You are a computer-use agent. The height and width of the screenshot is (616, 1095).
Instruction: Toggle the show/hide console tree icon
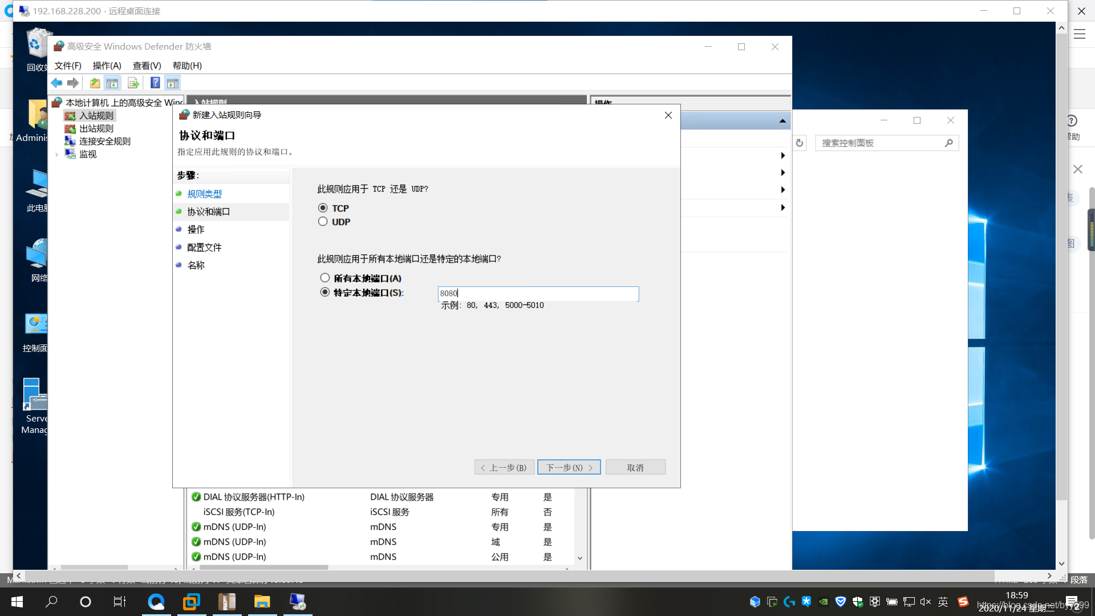(x=112, y=83)
